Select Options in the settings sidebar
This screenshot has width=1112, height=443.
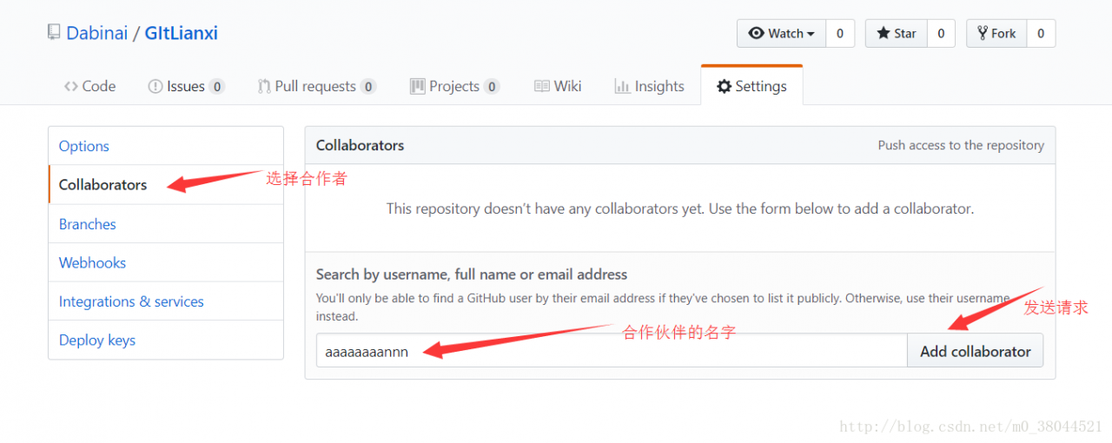pyautogui.click(x=84, y=146)
